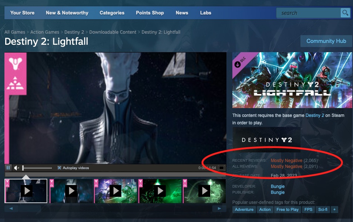Image resolution: width=353 pixels, height=222 pixels.
Task: Open the News tab
Action: (x=182, y=13)
